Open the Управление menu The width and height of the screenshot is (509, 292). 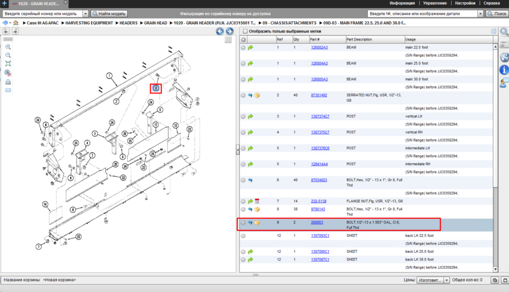click(x=435, y=3)
